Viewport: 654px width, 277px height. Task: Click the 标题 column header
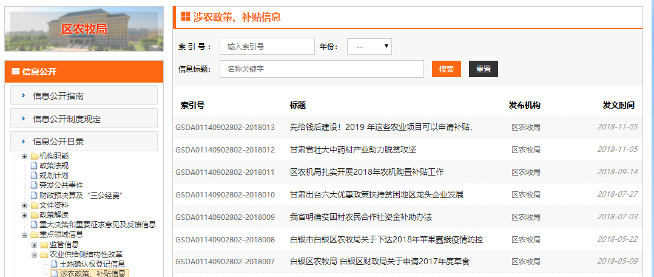coord(298,105)
